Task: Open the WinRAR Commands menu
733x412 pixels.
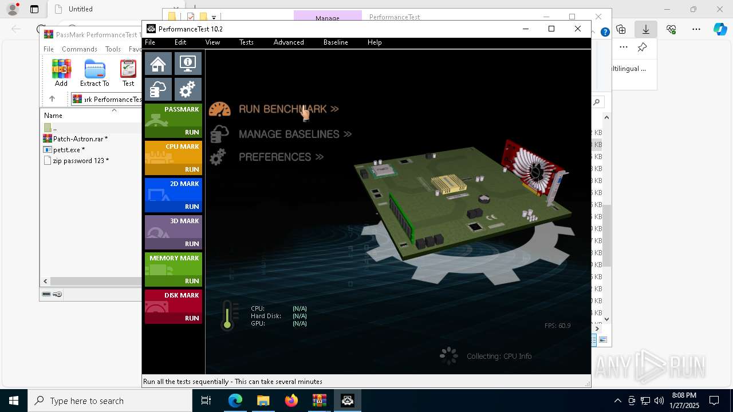Action: pyautogui.click(x=80, y=49)
